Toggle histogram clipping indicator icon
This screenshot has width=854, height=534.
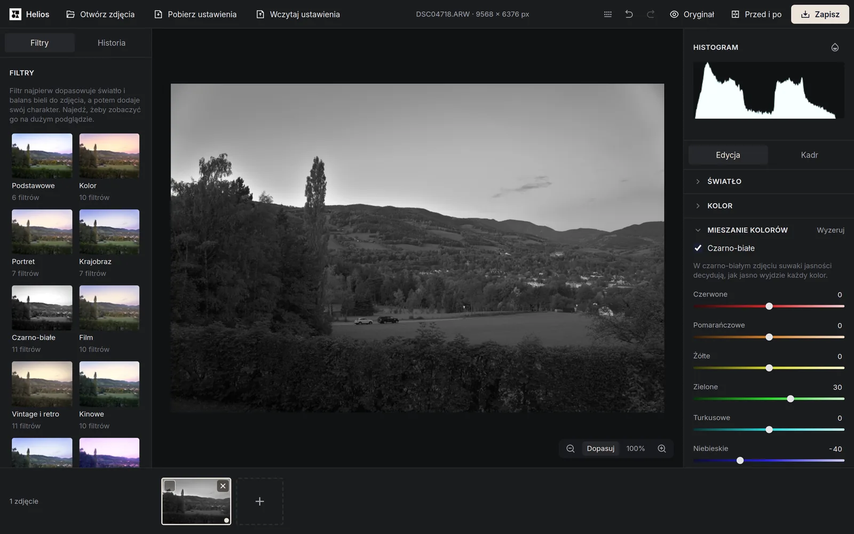[835, 48]
